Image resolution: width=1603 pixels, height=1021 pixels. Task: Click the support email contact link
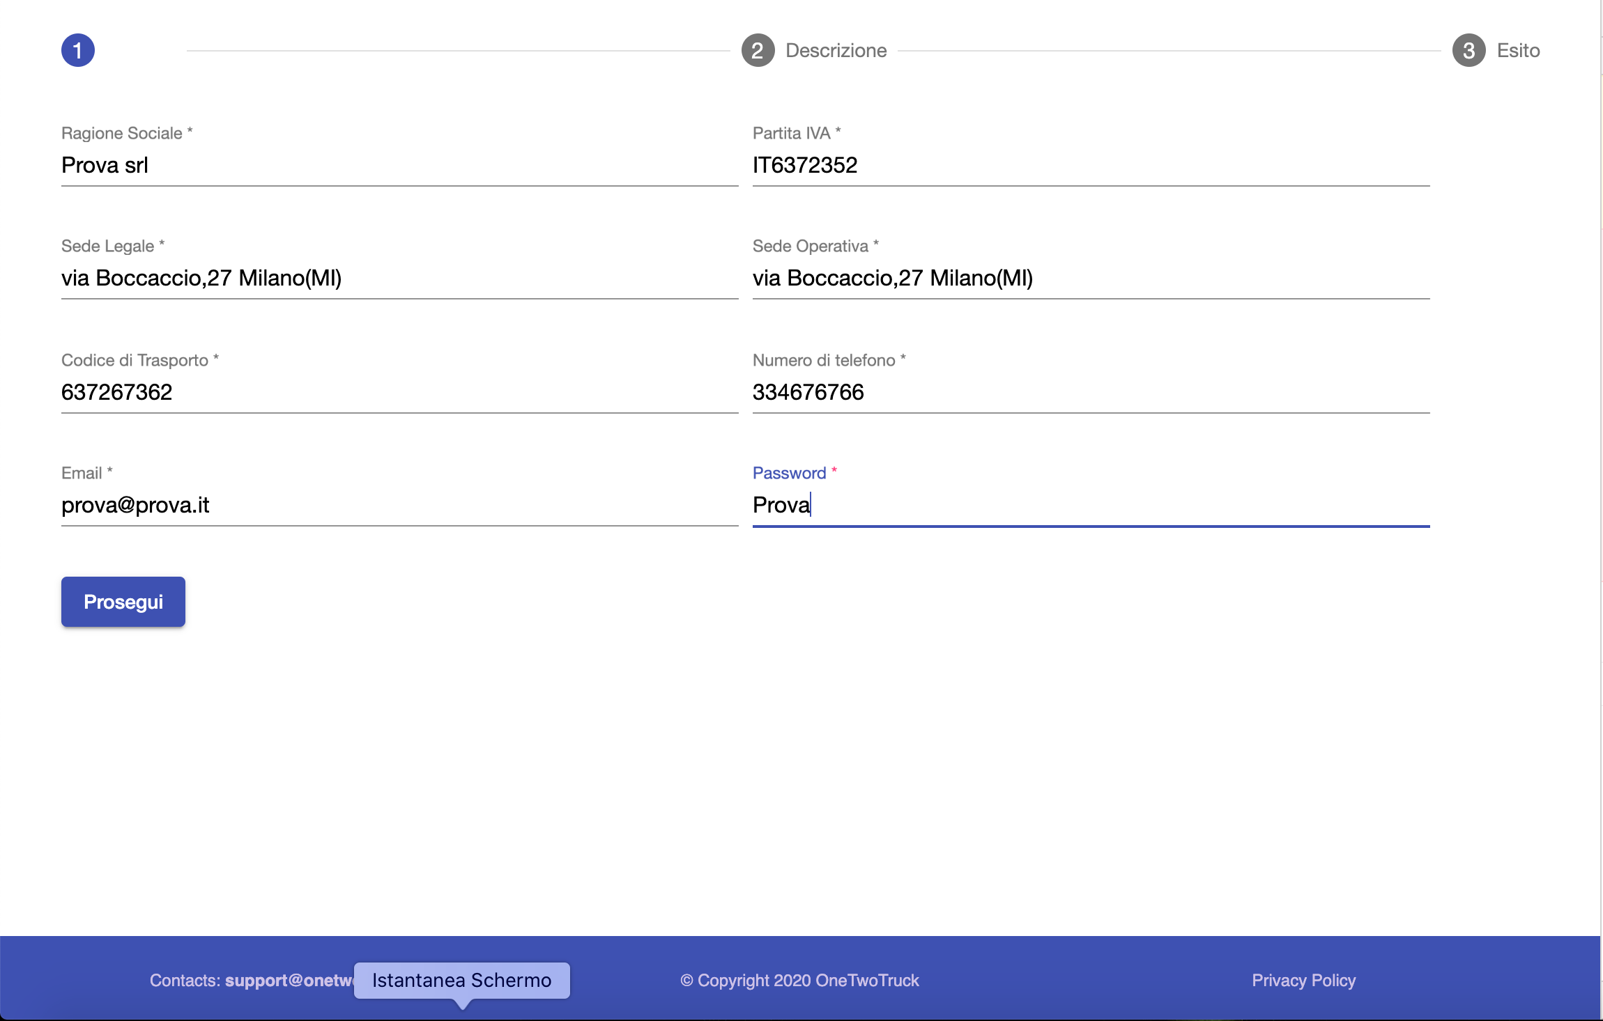(289, 980)
